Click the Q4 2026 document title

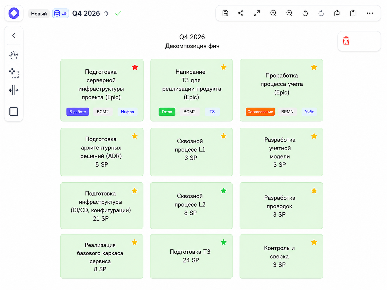pyautogui.click(x=86, y=13)
